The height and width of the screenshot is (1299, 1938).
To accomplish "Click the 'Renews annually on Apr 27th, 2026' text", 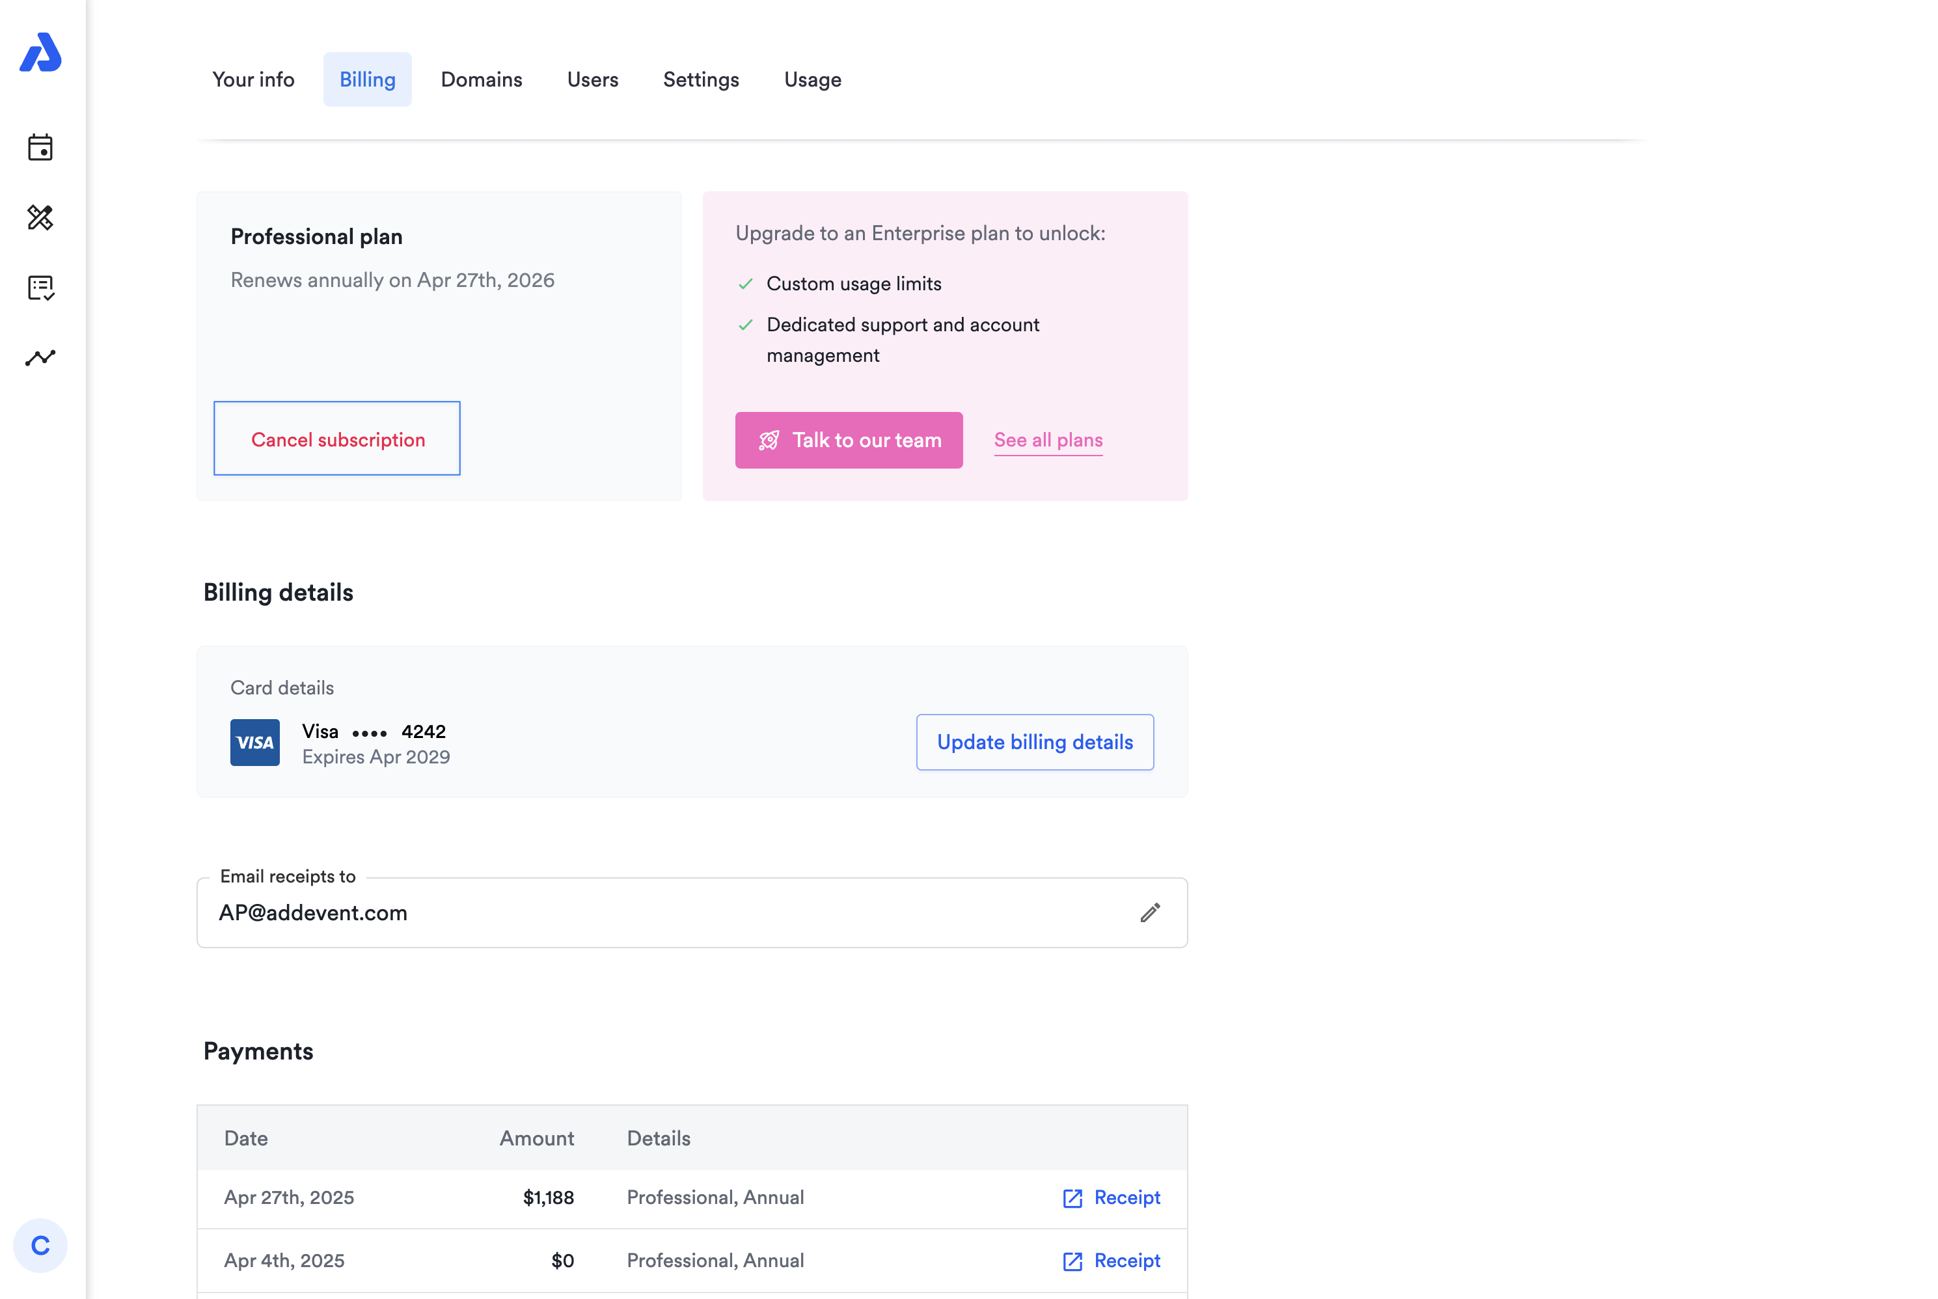I will tap(392, 280).
